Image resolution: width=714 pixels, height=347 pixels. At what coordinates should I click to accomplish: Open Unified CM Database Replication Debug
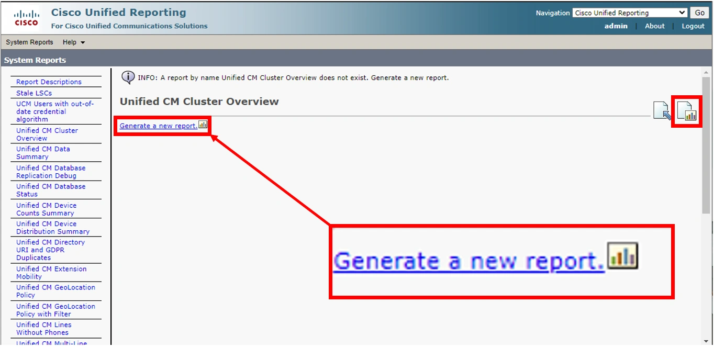[x=51, y=172]
